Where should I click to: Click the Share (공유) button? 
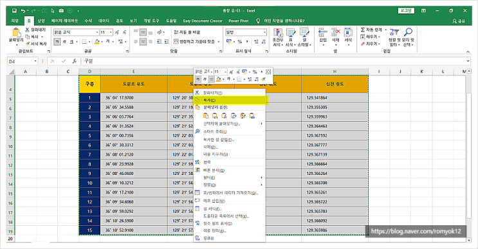459,21
